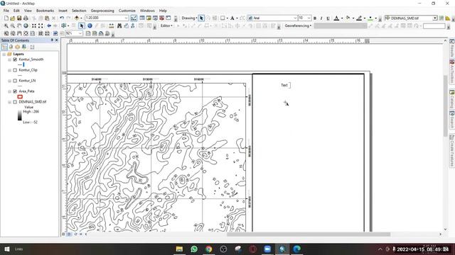Open the Customize menu
Viewport: 455px width, 255px height.
(x=127, y=11)
